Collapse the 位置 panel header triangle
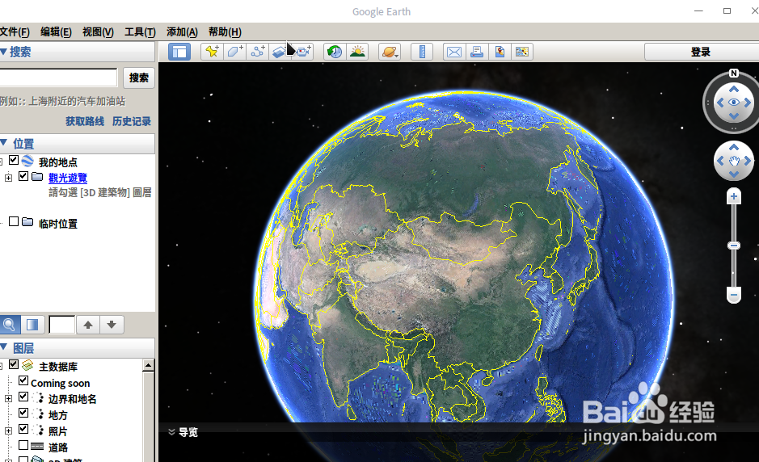Screen dimensions: 759x462 coord(3,143)
